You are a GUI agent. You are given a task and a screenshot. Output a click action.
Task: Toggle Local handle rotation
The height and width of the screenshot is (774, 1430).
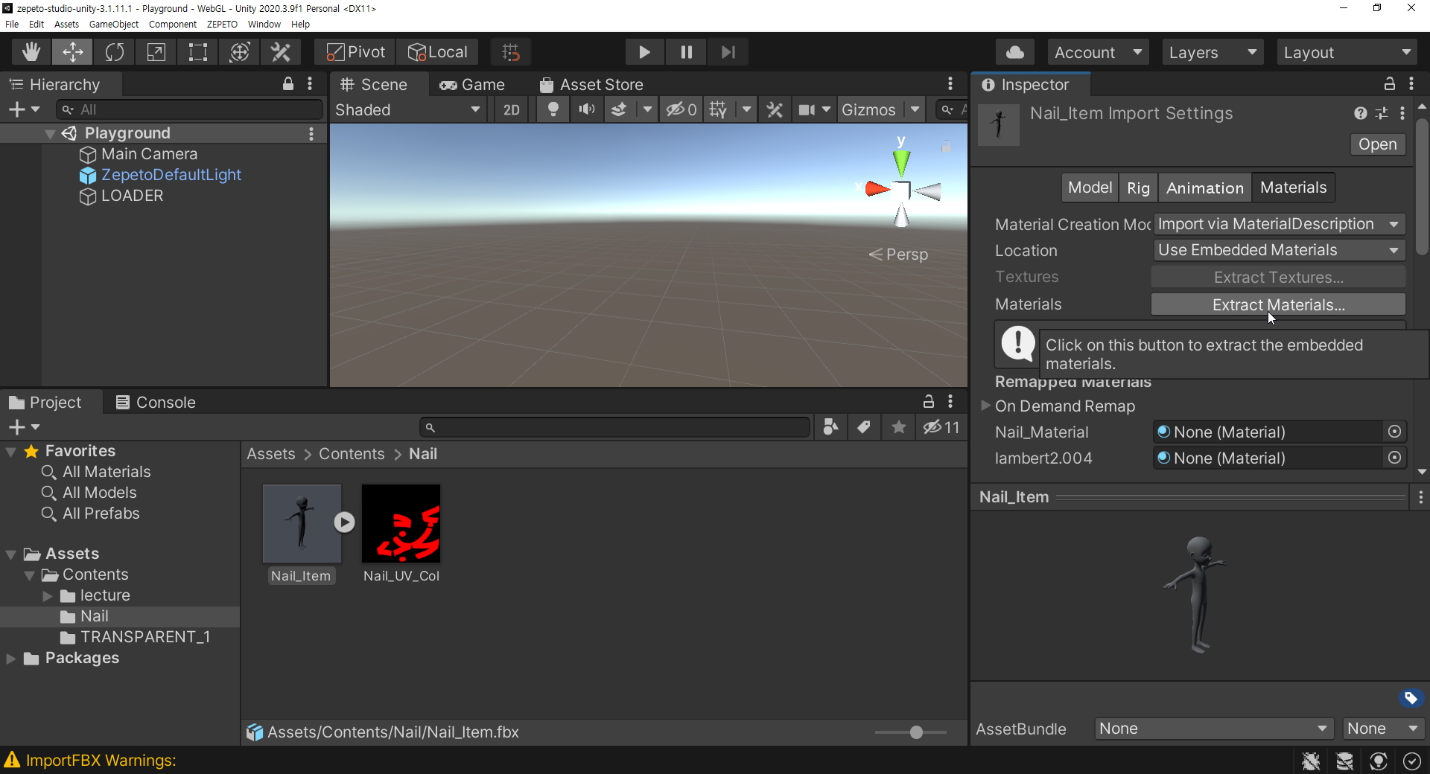click(437, 52)
